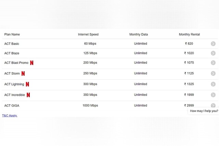Select the Netflix logo next to ACT Storm
Viewport: 219px width, 146px height.
(23, 74)
